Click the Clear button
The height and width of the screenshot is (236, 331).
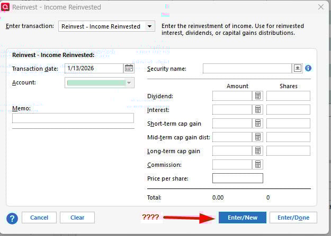click(x=77, y=218)
